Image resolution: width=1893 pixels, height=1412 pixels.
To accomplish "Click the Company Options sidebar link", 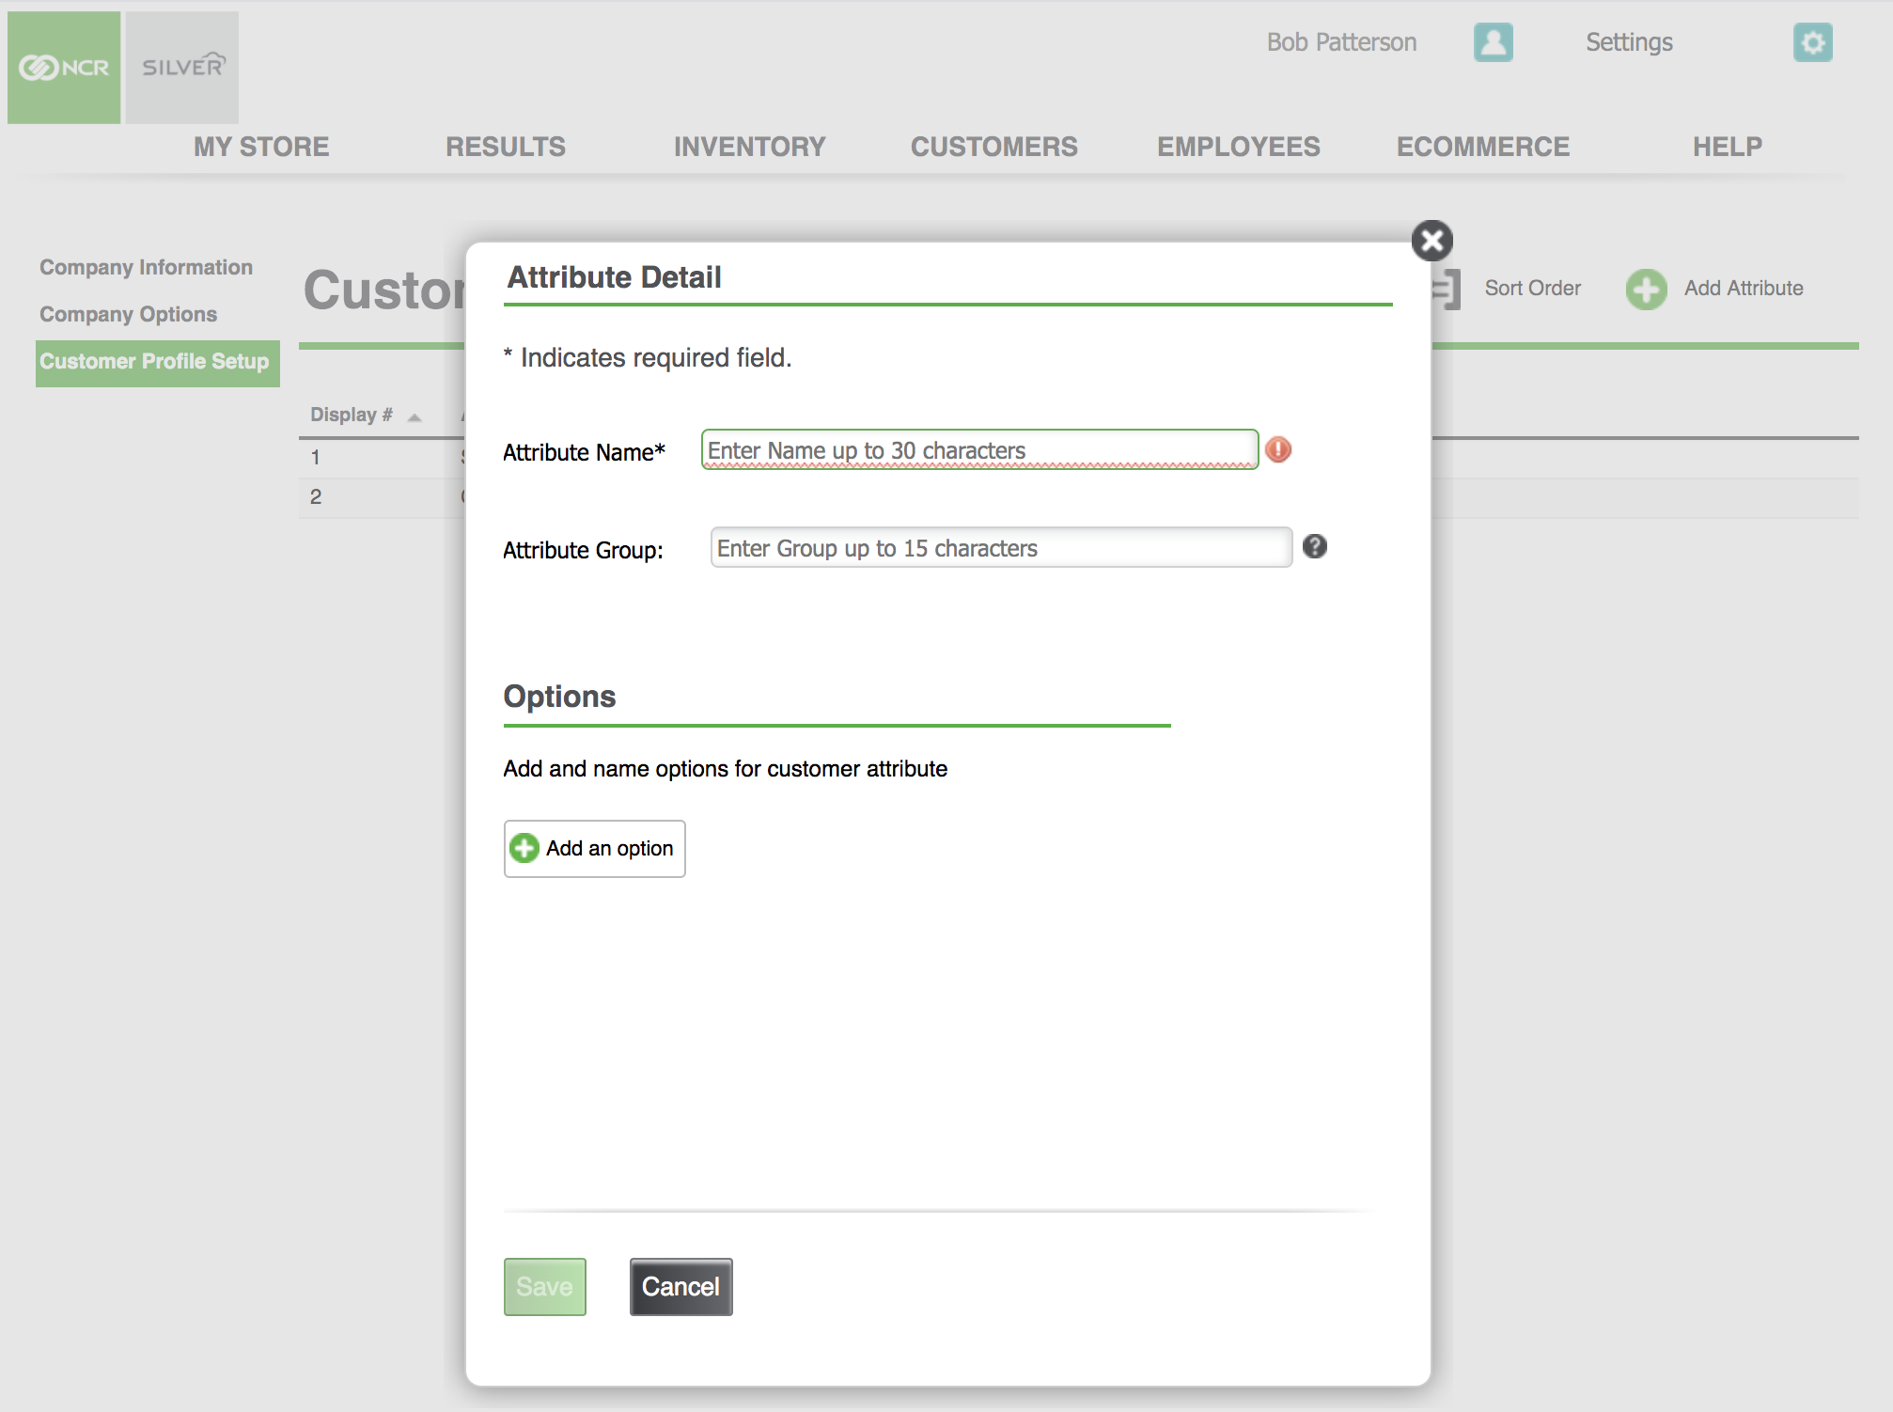I will [129, 313].
